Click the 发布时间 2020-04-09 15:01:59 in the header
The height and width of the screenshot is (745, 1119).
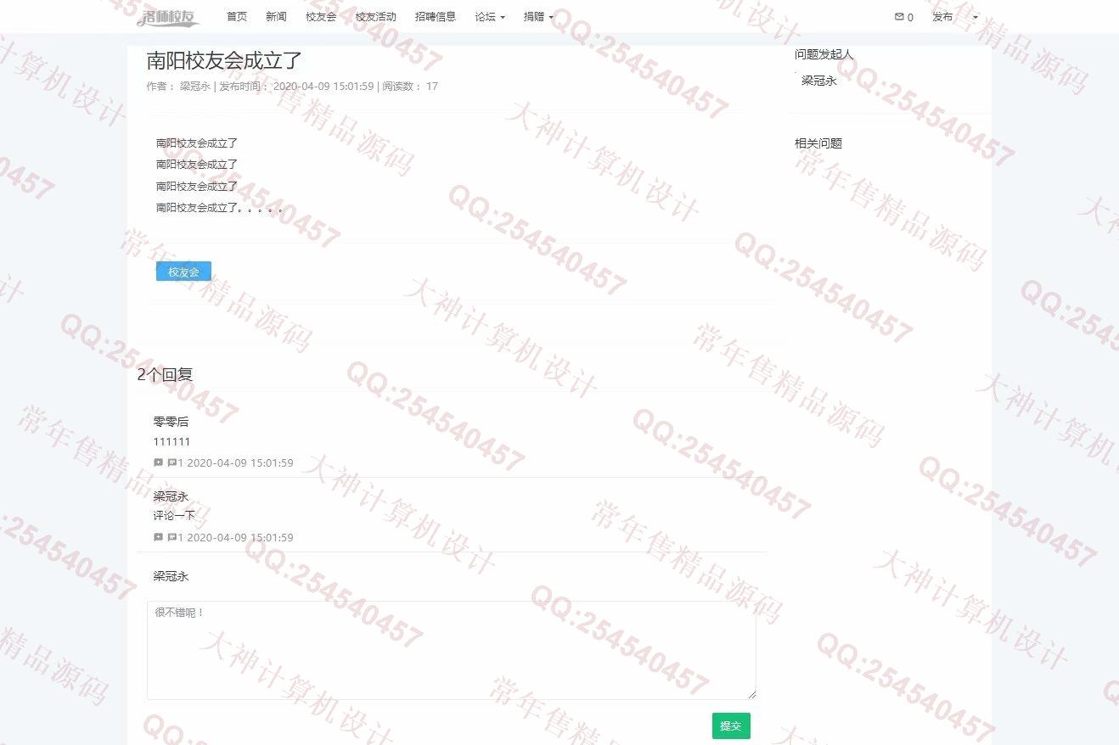point(296,87)
